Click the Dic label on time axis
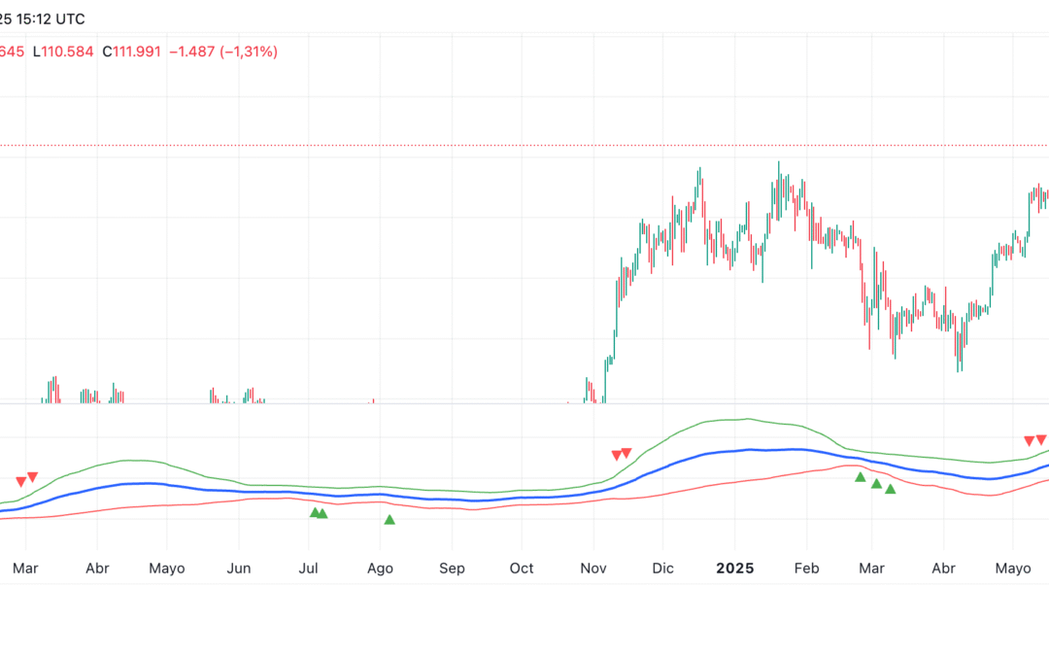The width and height of the screenshot is (1049, 656). coord(662,569)
